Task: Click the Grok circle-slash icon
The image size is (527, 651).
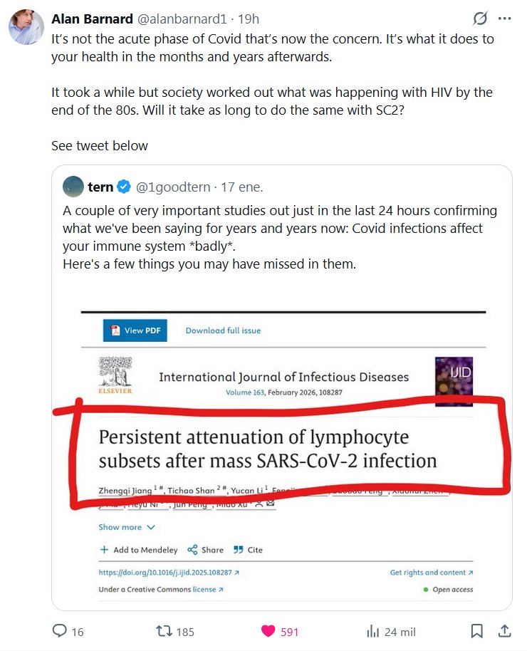Action: (481, 19)
